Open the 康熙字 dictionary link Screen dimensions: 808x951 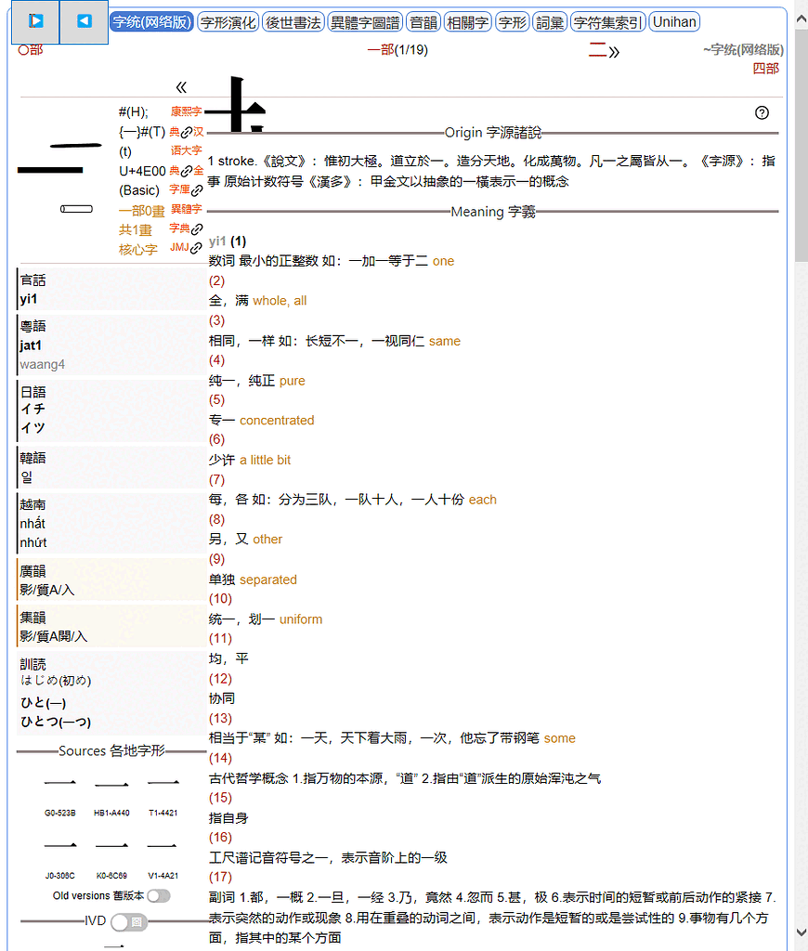[x=186, y=111]
